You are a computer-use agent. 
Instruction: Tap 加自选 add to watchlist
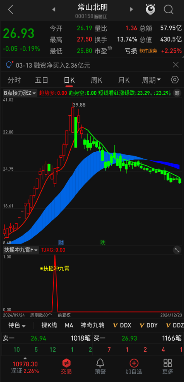134,366
